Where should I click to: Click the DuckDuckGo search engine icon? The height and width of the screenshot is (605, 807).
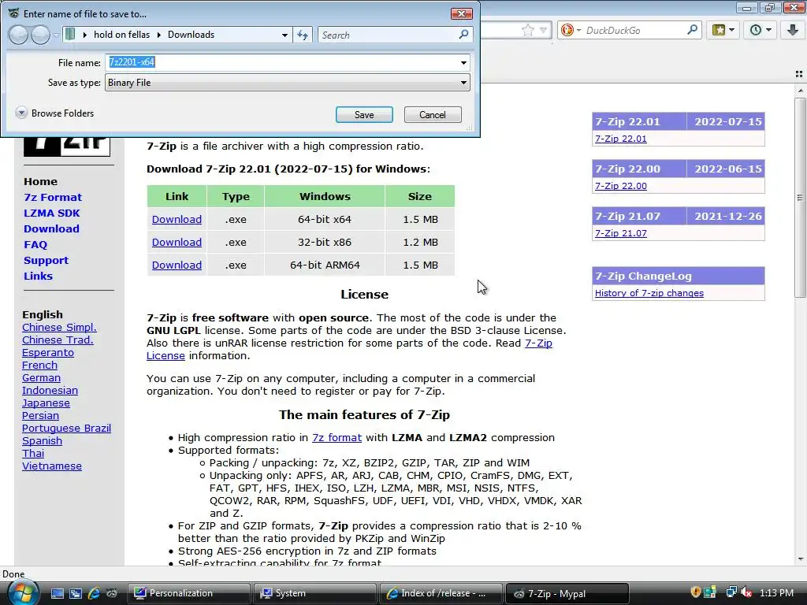point(567,31)
